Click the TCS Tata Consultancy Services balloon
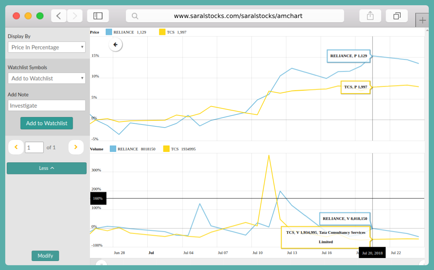Image resolution: width=434 pixels, height=270 pixels. tap(325, 237)
